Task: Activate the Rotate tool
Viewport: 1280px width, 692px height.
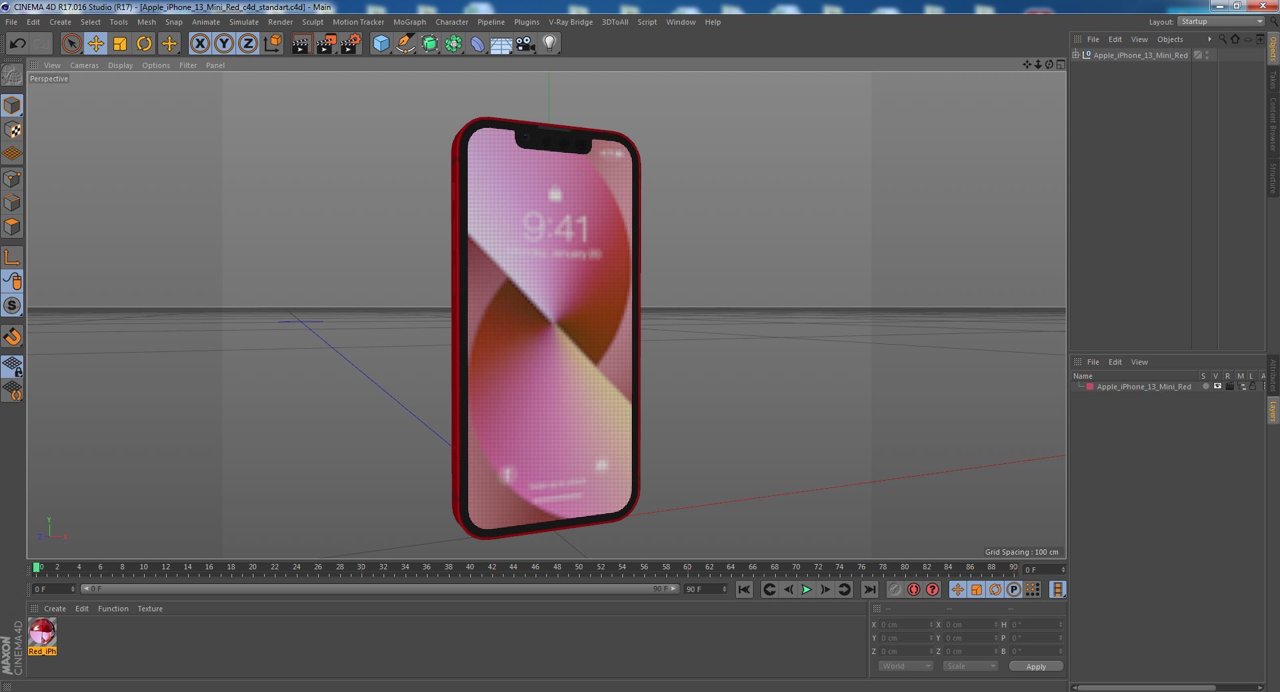Action: (x=144, y=44)
